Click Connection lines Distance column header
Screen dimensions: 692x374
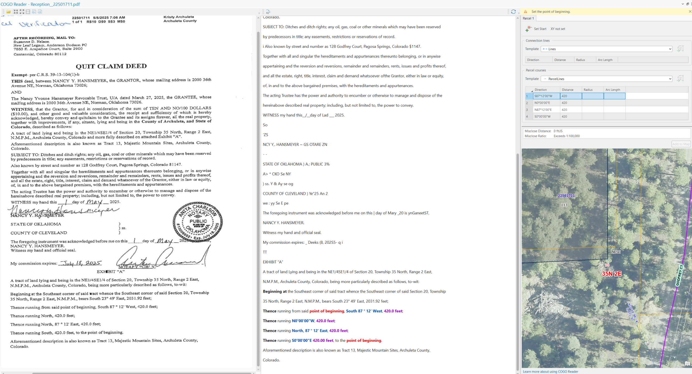pyautogui.click(x=563, y=60)
